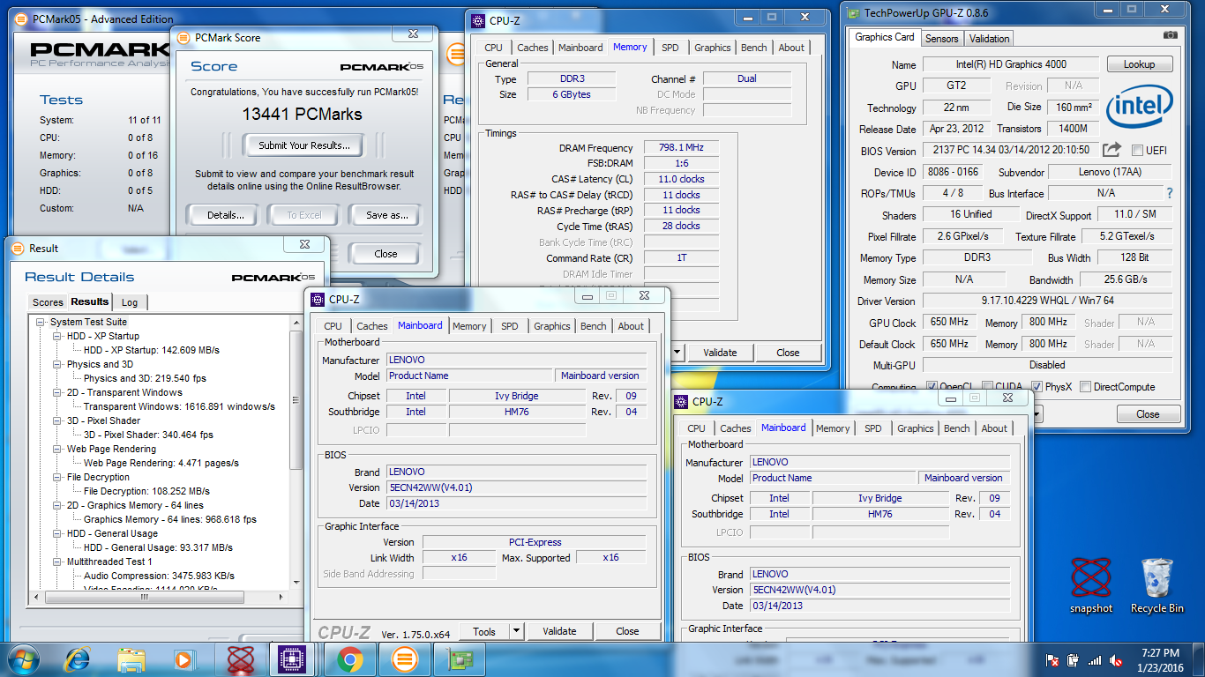Click the Tools button in CPU-Z
Image resolution: width=1205 pixels, height=677 pixels.
(x=484, y=631)
